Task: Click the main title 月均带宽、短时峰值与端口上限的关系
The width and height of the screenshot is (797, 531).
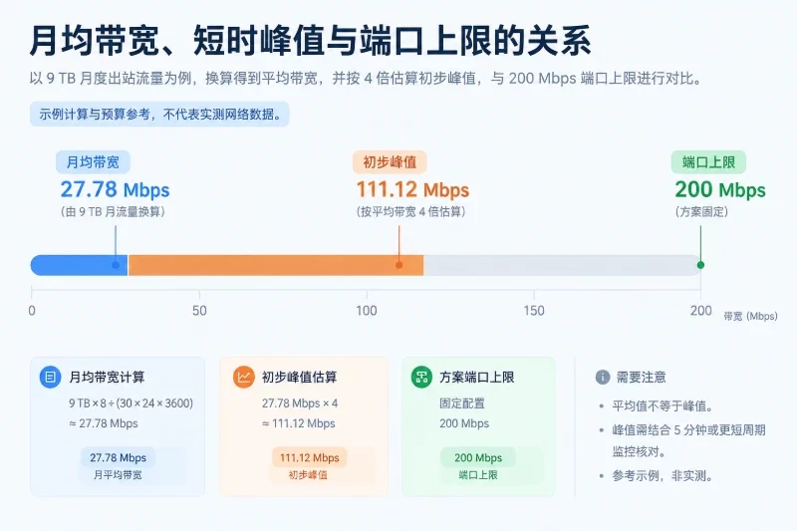Action: point(310,41)
